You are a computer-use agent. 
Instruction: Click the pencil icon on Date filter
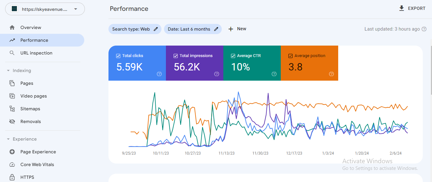pos(216,29)
